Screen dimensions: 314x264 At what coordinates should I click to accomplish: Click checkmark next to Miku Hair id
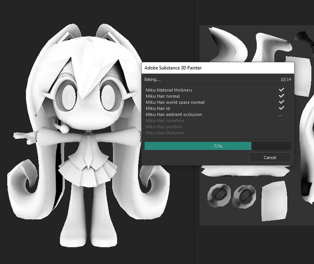[x=281, y=108]
